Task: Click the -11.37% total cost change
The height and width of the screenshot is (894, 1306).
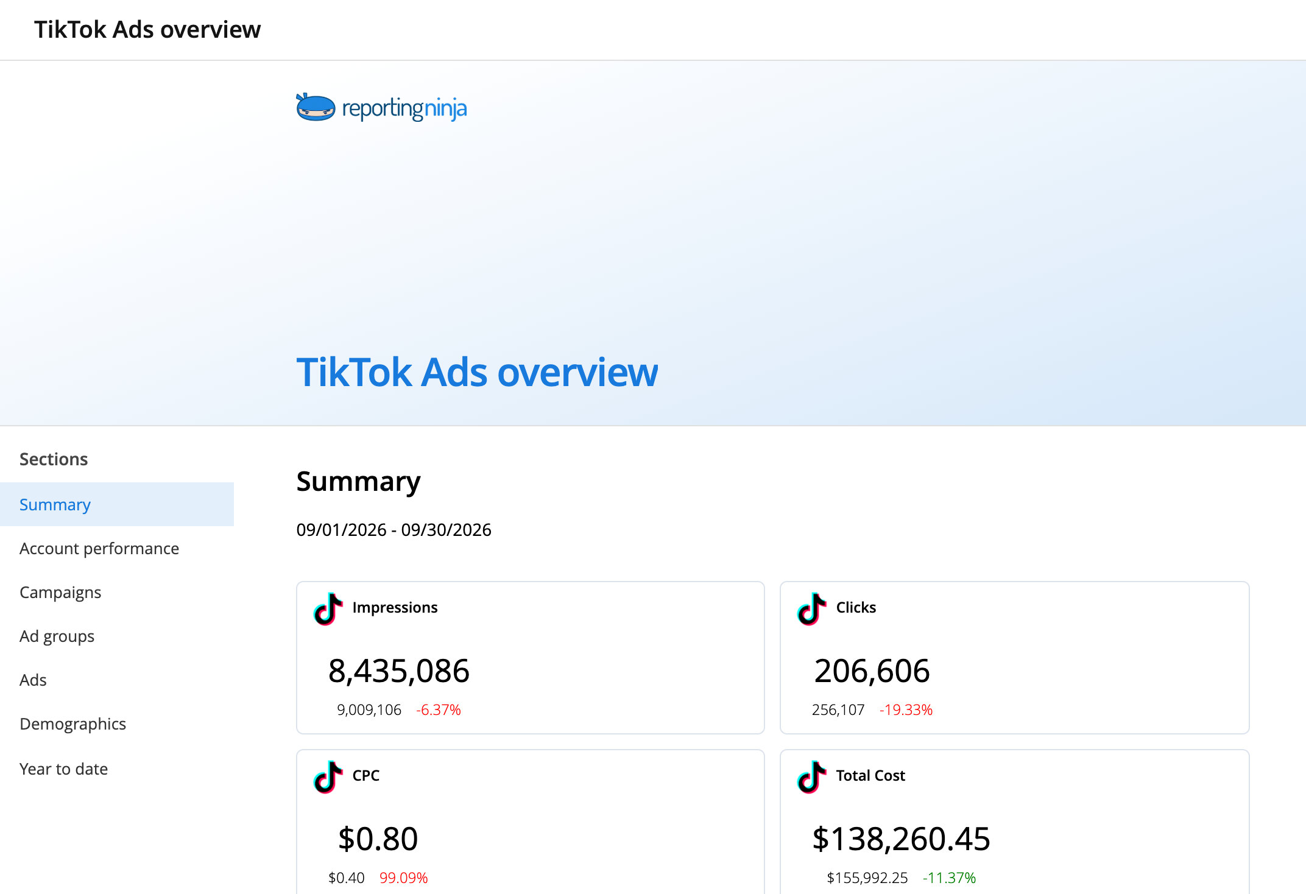Action: coord(949,878)
